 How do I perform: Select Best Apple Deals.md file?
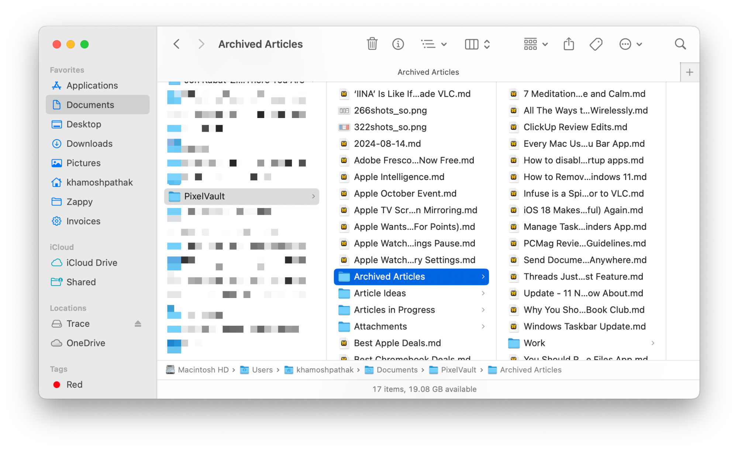point(411,343)
